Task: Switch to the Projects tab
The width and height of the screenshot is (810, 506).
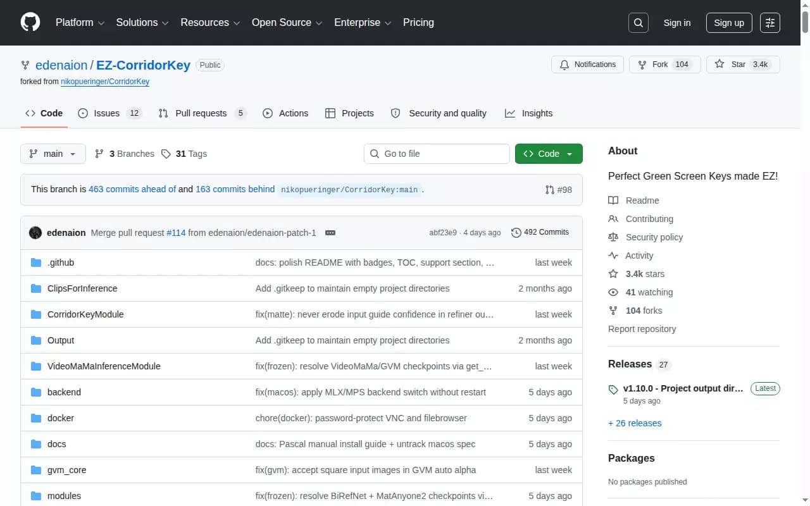Action: coord(349,113)
